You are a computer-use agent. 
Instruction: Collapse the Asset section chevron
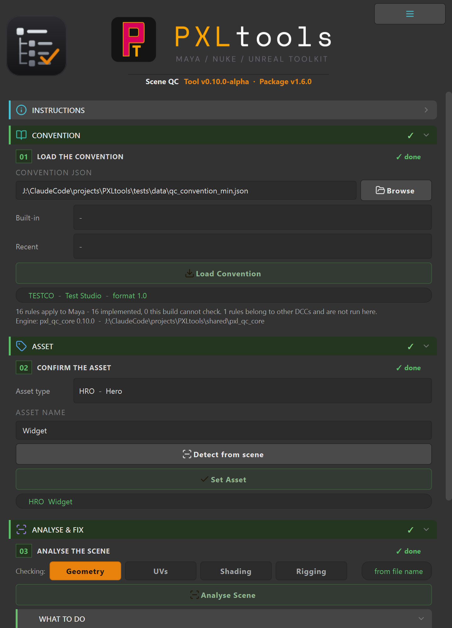(426, 346)
